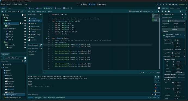Toggle distraction-free mode icon
Viewport: 188px width, 101px height.
(159, 8)
